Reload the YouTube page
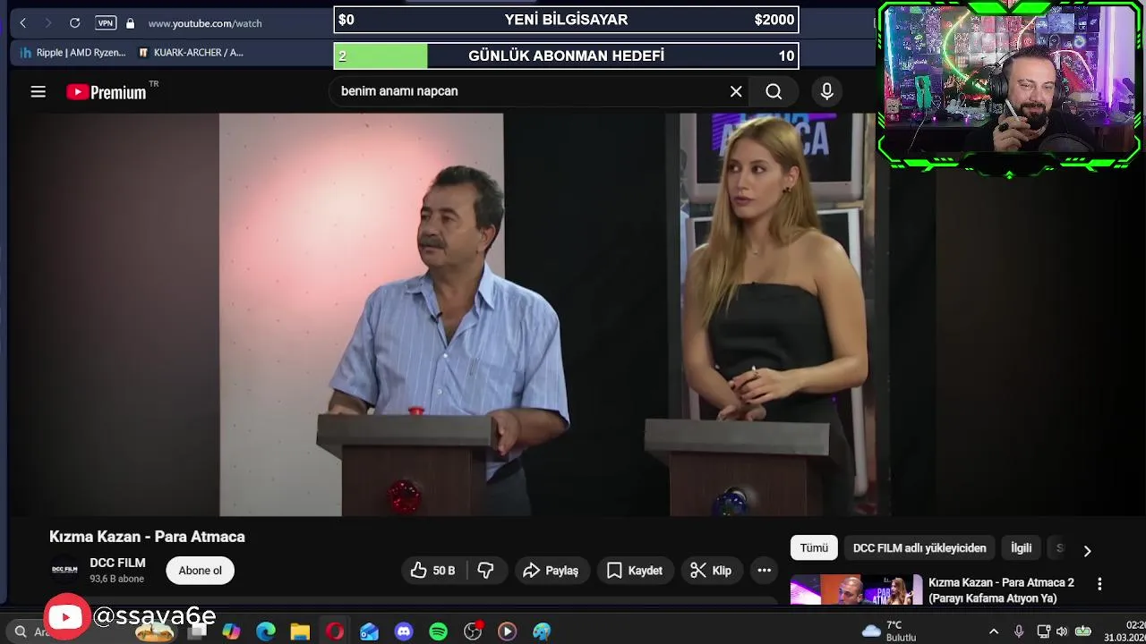This screenshot has height=644, width=1146. coord(75,23)
